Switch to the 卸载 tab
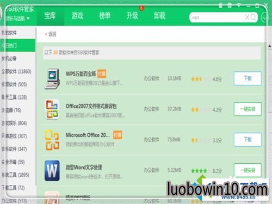Screen dimensions: 272x204 pos(159,16)
